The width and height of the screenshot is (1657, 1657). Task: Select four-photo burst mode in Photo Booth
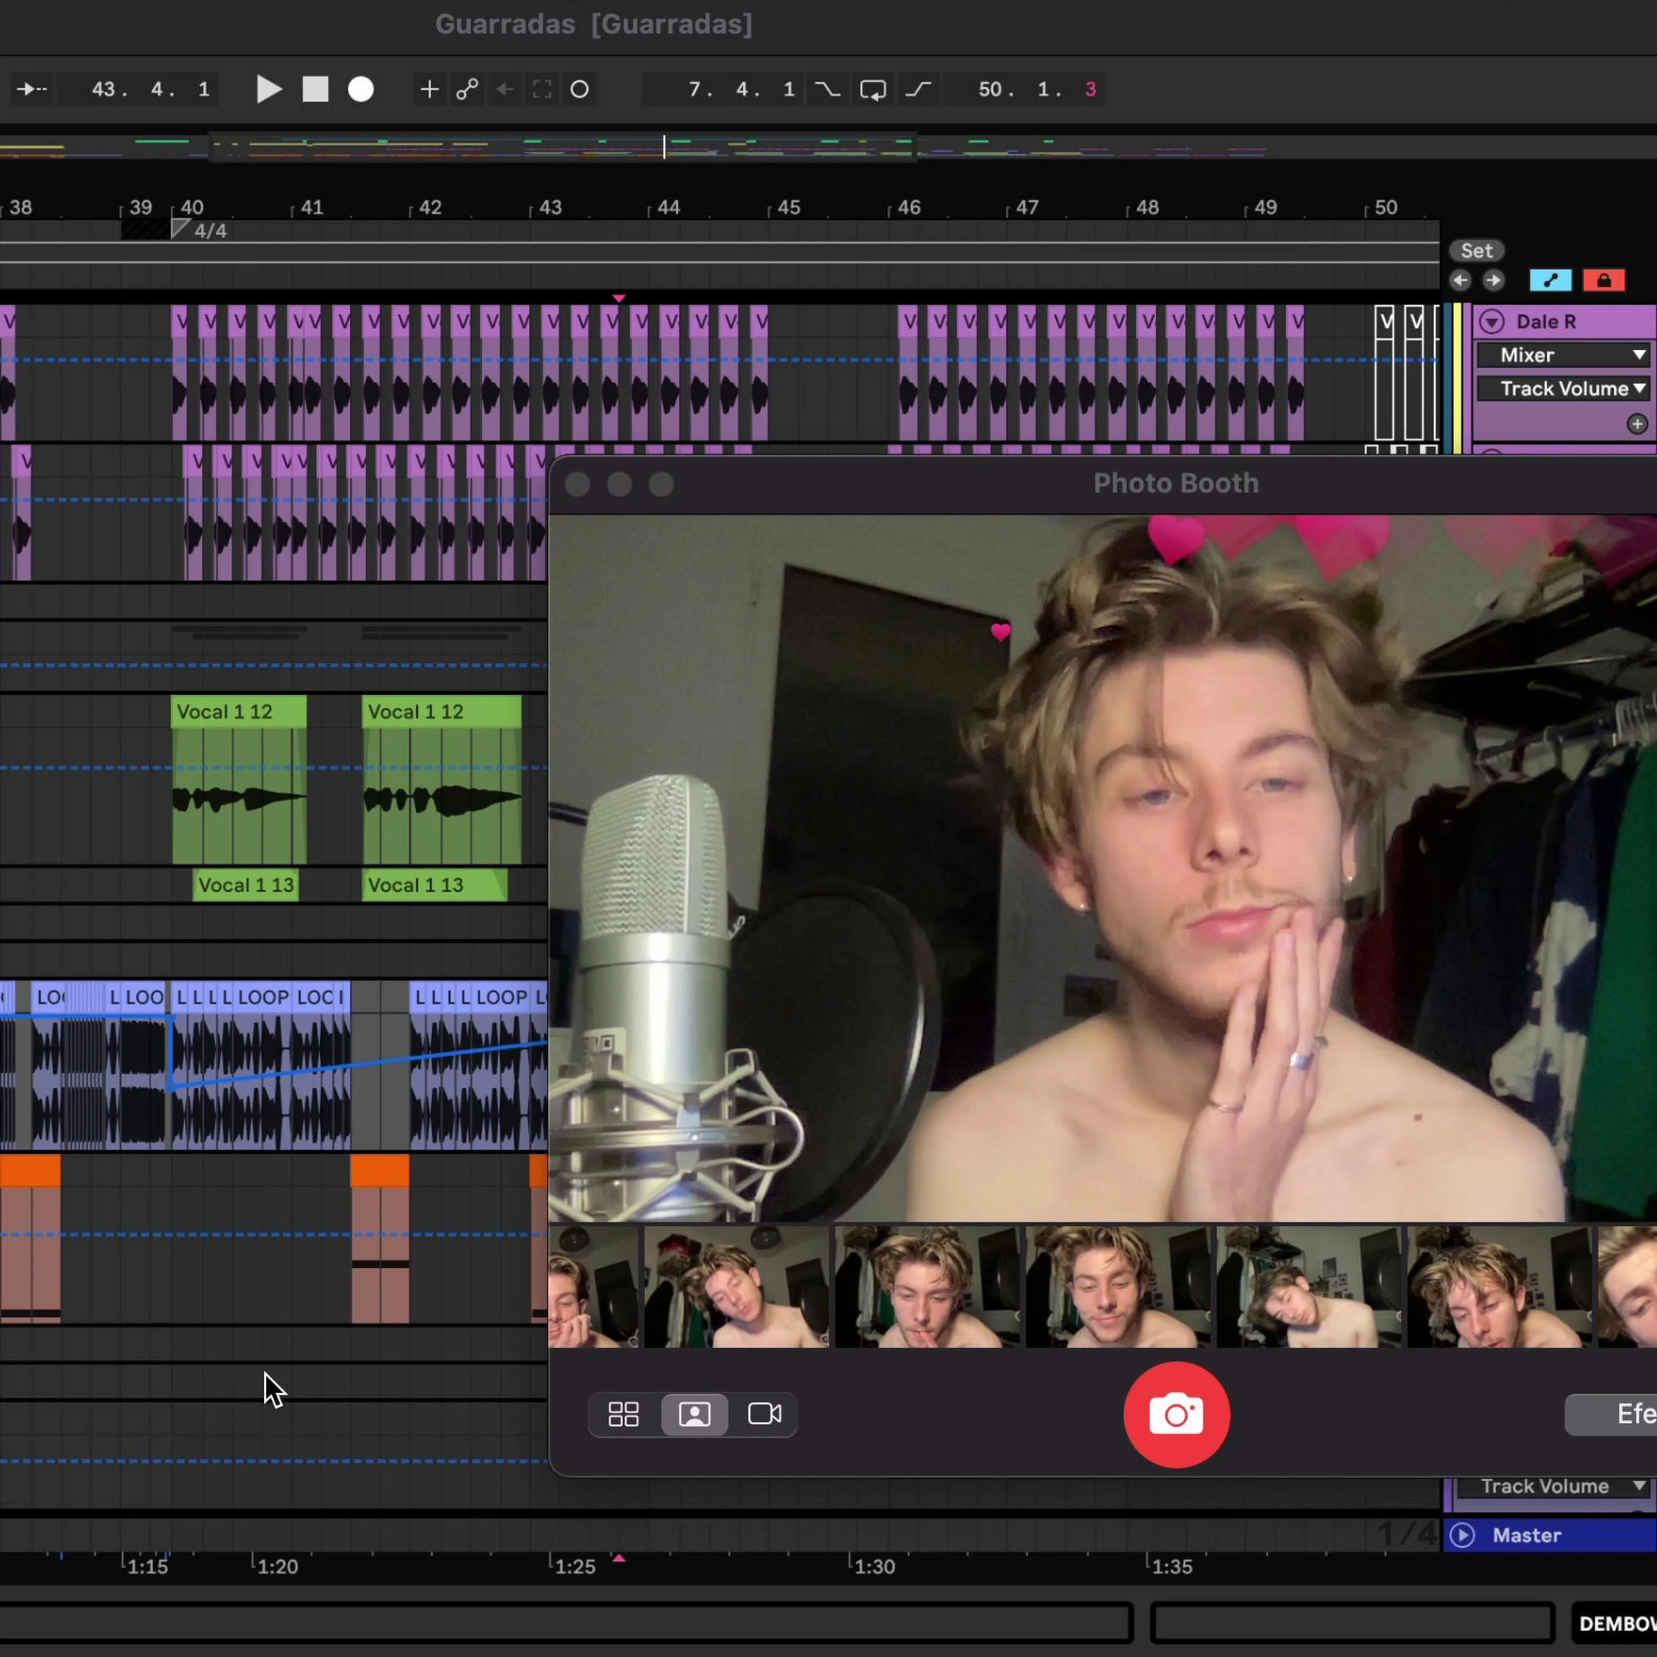click(624, 1415)
